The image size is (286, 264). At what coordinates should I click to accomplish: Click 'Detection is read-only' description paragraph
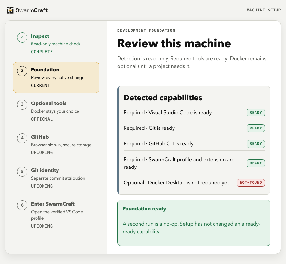[192, 63]
